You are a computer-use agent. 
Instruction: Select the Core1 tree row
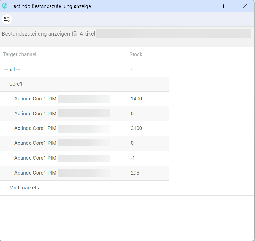(84, 84)
